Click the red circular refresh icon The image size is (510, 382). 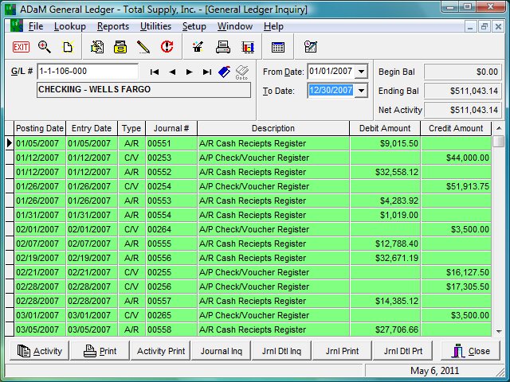click(167, 47)
